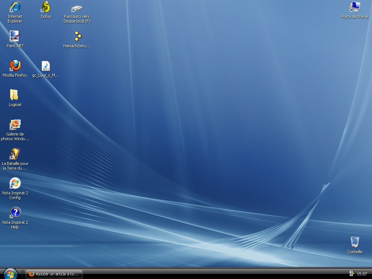Open the Start menu orb
Image resolution: width=372 pixels, height=279 pixels.
10,274
